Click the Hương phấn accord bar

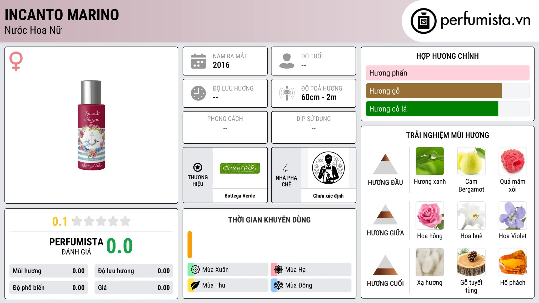tap(447, 73)
